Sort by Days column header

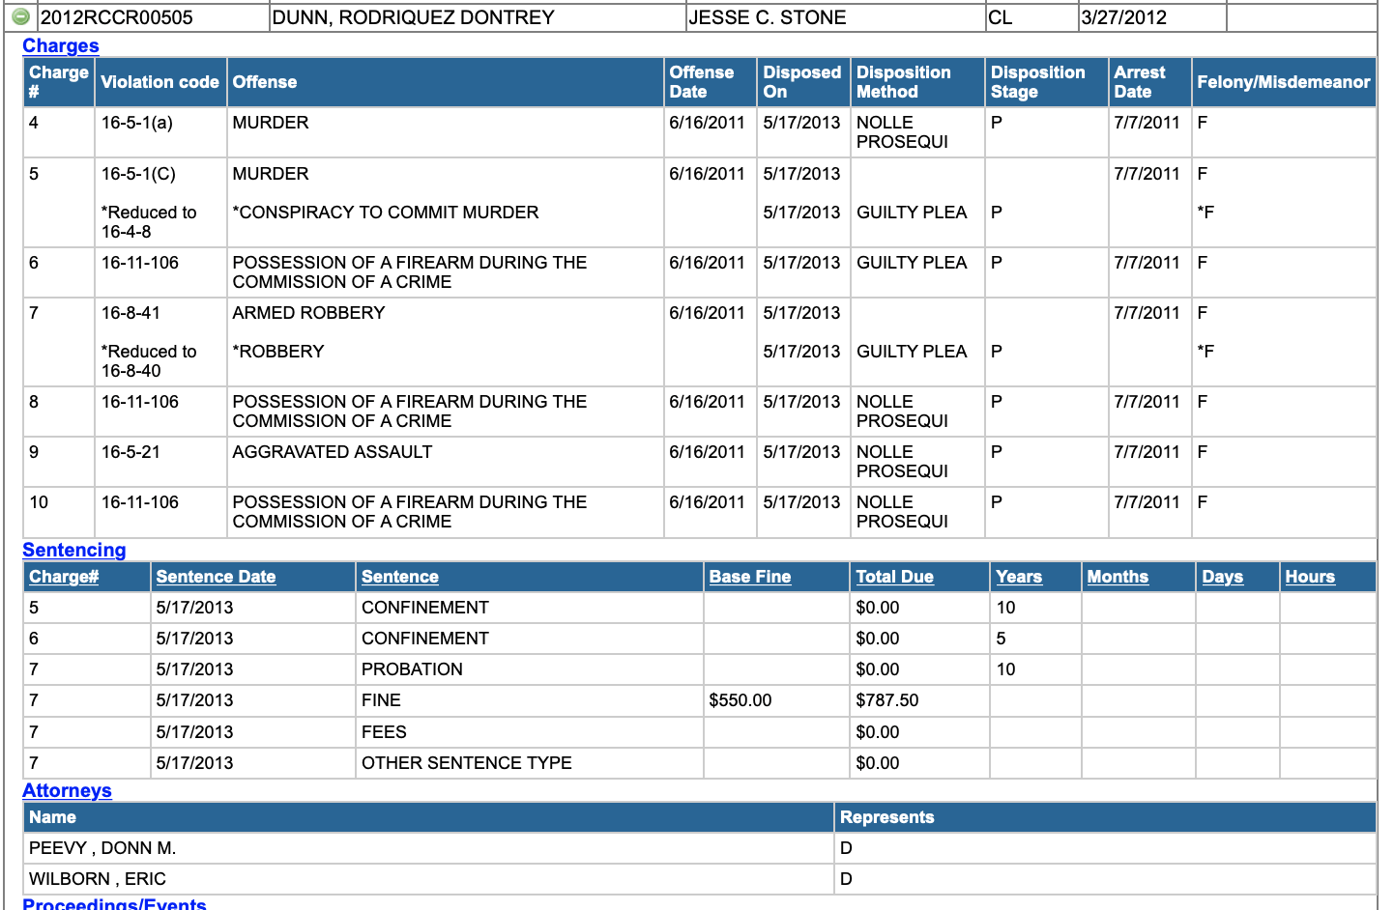(x=1223, y=577)
